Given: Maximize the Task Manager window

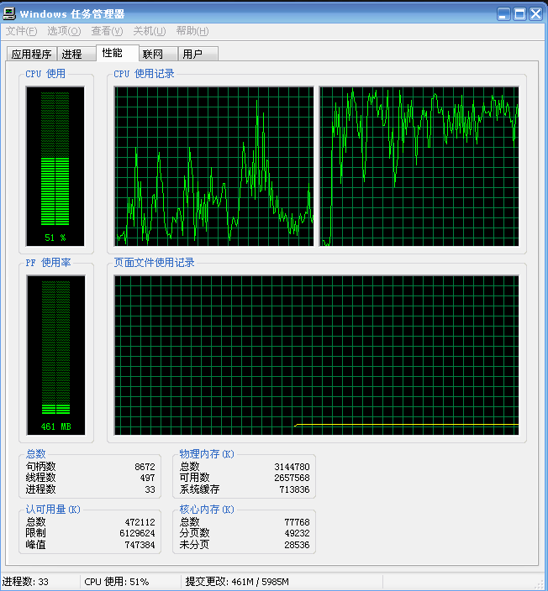Looking at the screenshot, I should 519,14.
